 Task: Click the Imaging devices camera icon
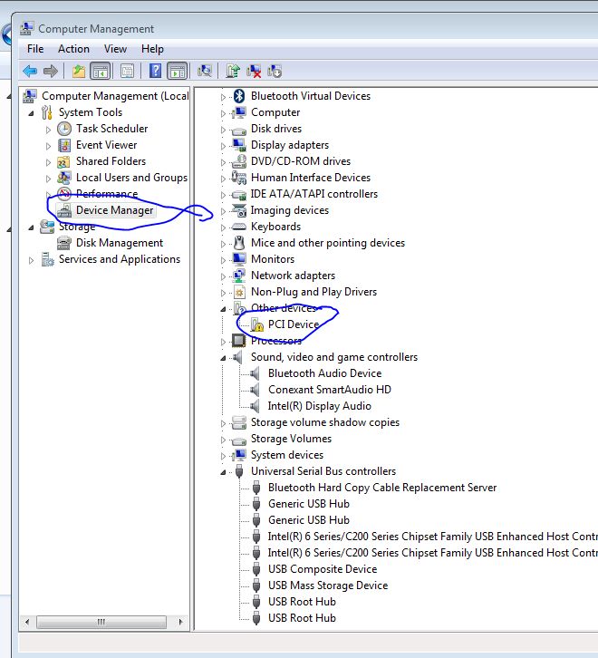239,210
